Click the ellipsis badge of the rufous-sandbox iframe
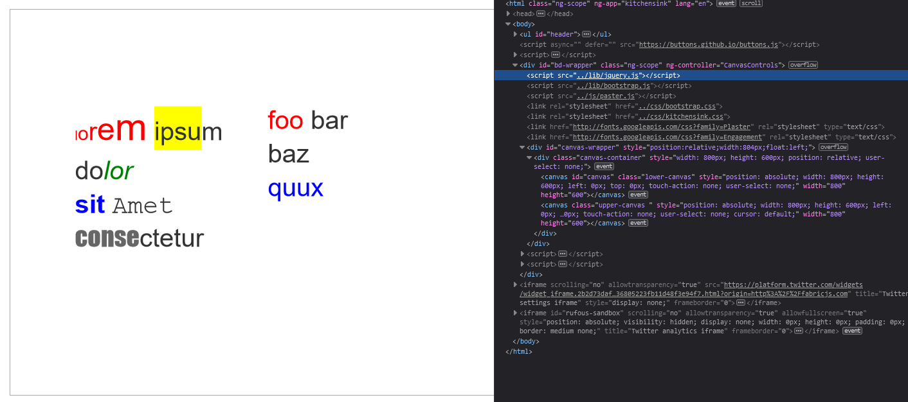Image resolution: width=908 pixels, height=402 pixels. [799, 331]
